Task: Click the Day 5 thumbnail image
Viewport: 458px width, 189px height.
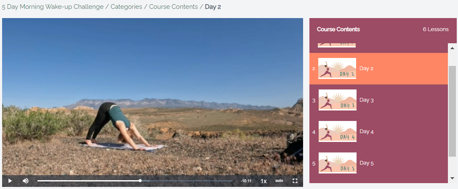Action: [337, 163]
